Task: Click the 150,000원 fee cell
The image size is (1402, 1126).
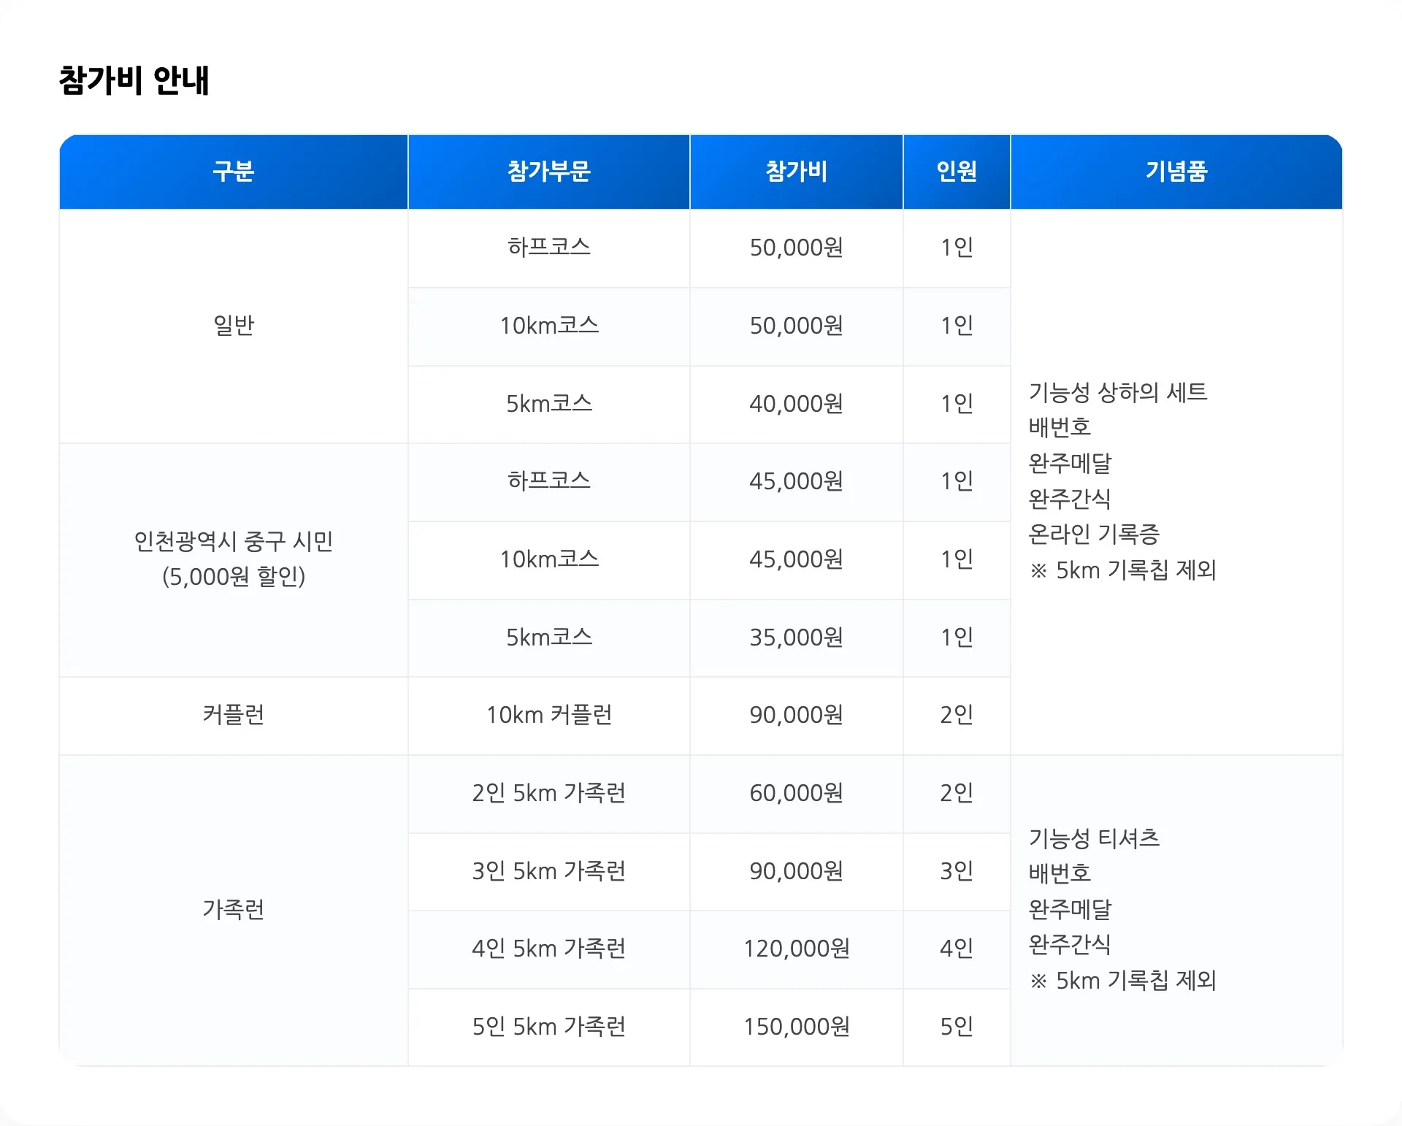Action: [796, 1027]
